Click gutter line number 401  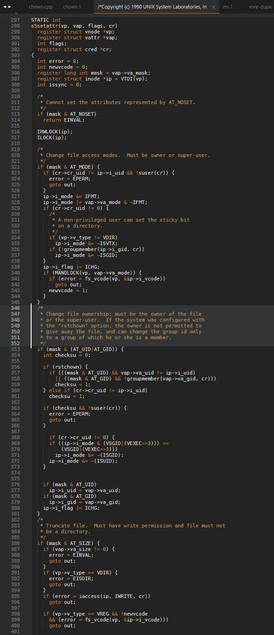[15, 631]
